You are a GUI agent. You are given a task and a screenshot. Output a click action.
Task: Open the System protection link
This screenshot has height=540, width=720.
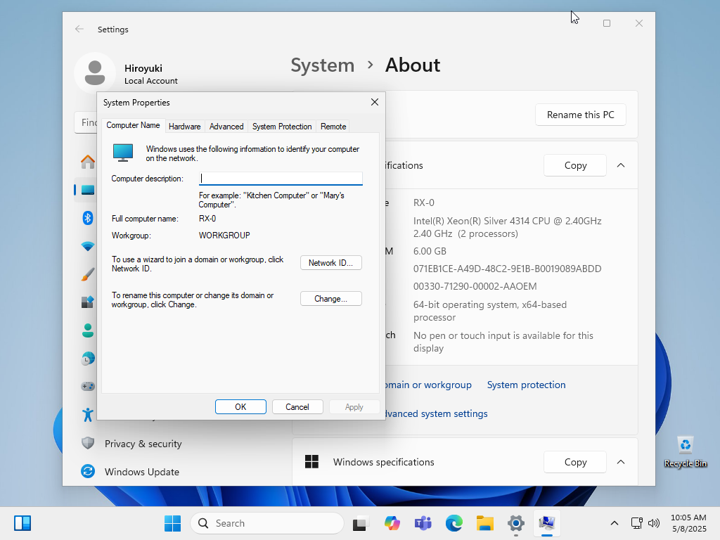coord(526,385)
